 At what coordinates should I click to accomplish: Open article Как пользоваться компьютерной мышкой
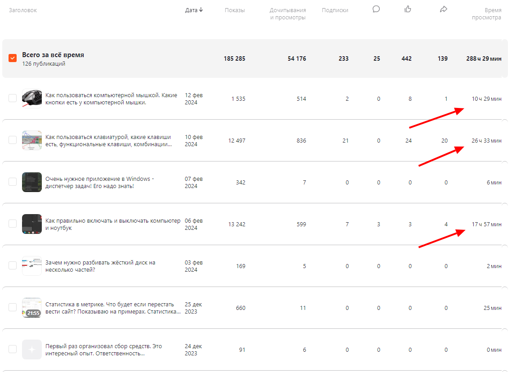(x=111, y=99)
